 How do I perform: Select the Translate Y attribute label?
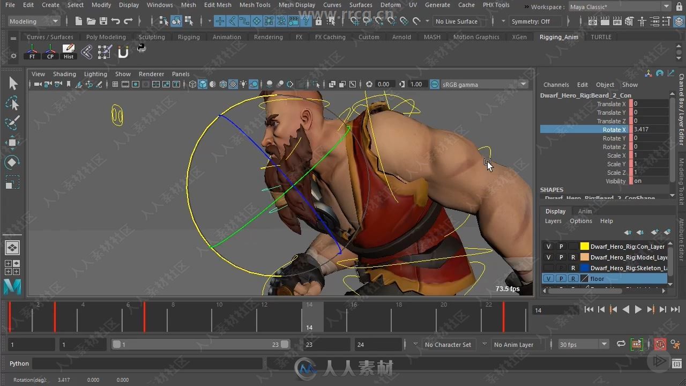[x=612, y=113]
